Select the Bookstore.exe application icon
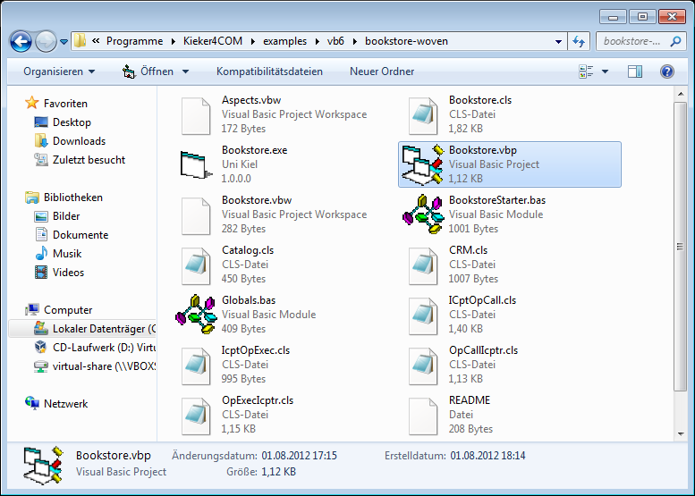The width and height of the screenshot is (695, 496). [194, 164]
